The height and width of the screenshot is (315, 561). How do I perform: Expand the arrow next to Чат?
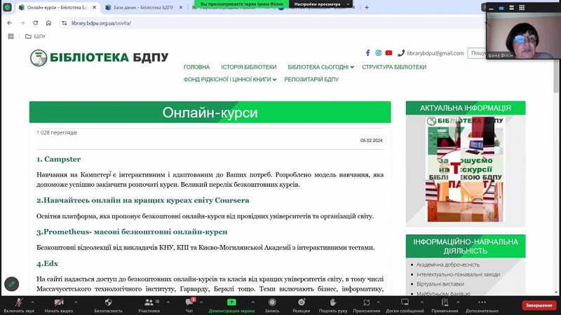(x=201, y=302)
